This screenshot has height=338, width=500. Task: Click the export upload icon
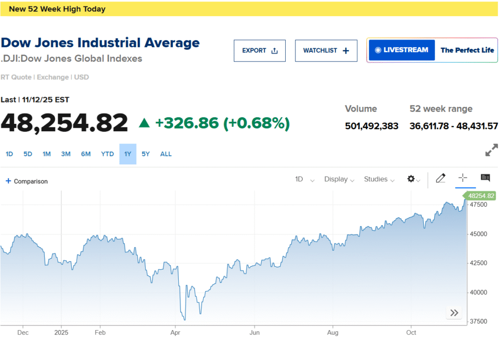pyautogui.click(x=274, y=51)
